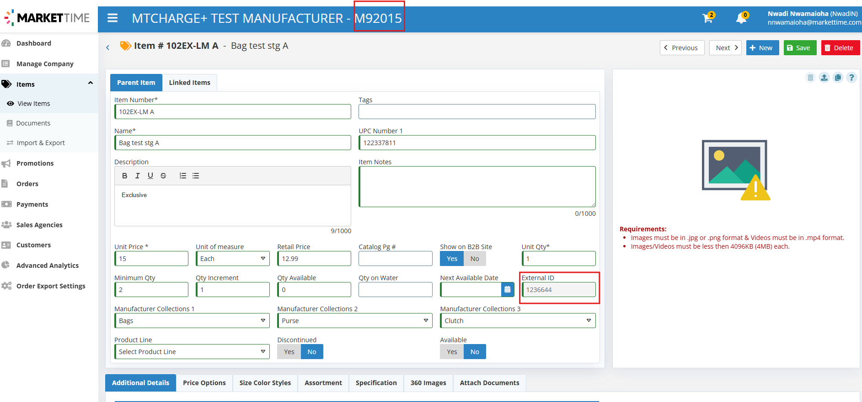The image size is (862, 402).
Task: Click the Order Export Settings gears icon
Action: click(x=6, y=286)
